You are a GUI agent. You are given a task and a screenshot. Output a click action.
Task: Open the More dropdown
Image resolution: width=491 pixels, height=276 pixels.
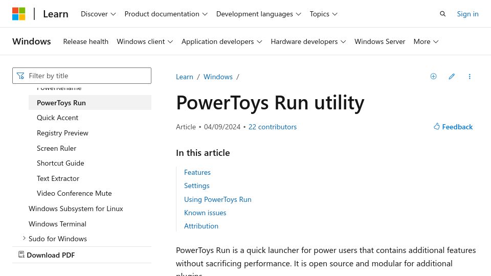(426, 41)
